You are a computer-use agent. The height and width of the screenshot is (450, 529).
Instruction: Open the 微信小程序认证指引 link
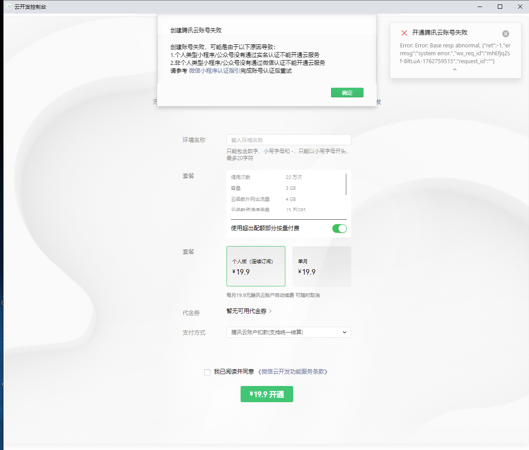point(214,71)
